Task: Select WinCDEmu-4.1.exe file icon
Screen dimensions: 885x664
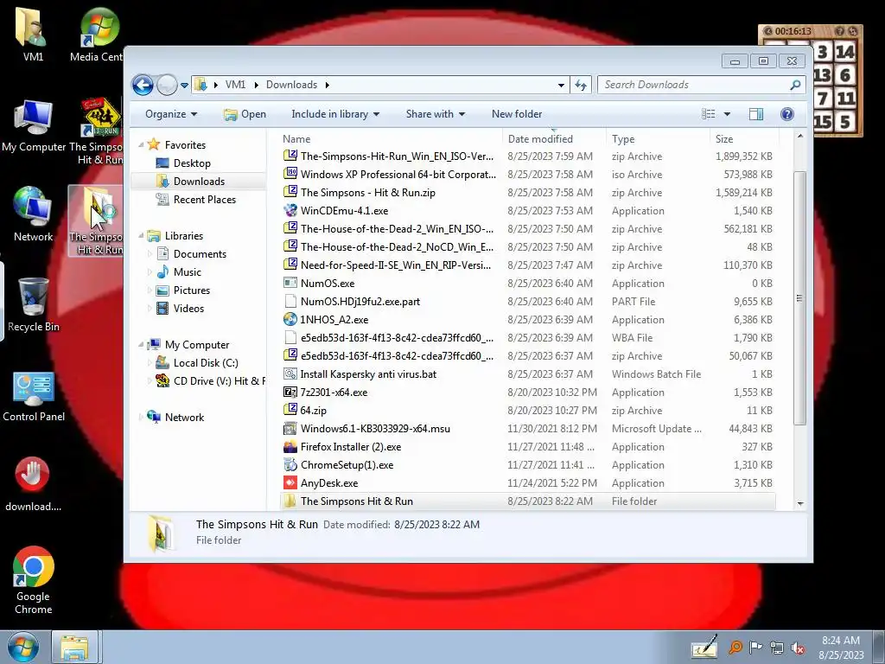Action: (x=290, y=211)
